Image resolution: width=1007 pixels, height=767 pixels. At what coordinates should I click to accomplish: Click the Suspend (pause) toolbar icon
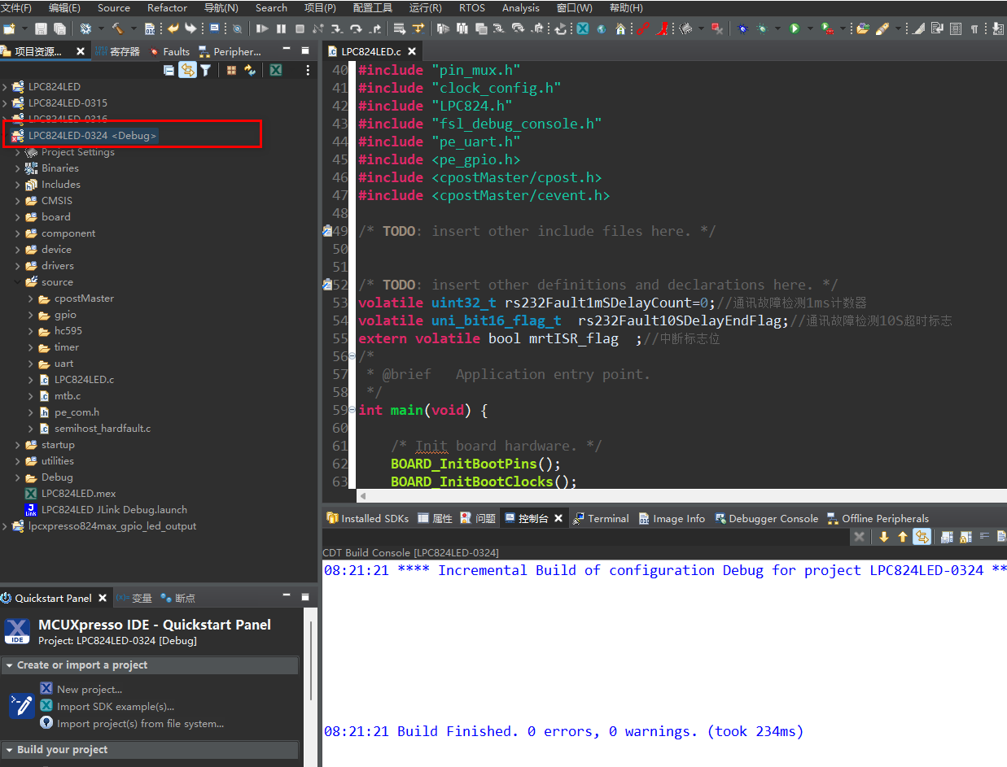[281, 28]
